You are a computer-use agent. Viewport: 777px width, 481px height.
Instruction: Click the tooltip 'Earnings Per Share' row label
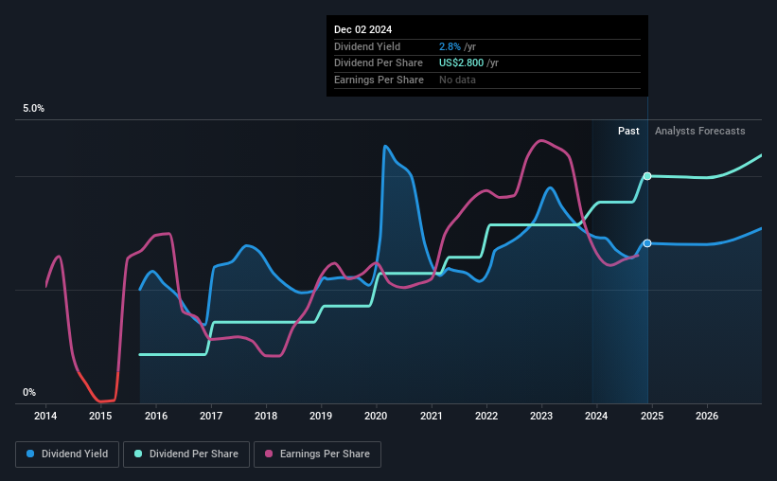click(x=380, y=80)
